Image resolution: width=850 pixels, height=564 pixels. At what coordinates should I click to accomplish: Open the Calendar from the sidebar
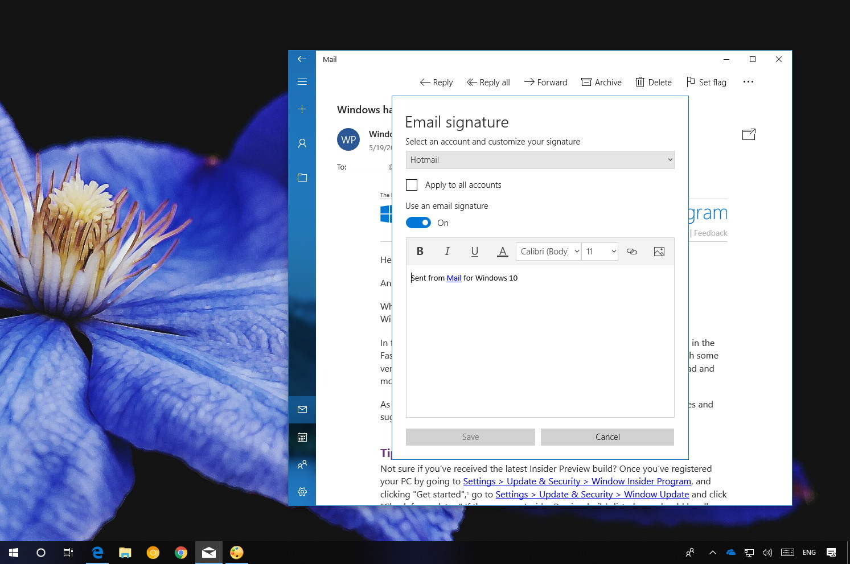click(302, 437)
